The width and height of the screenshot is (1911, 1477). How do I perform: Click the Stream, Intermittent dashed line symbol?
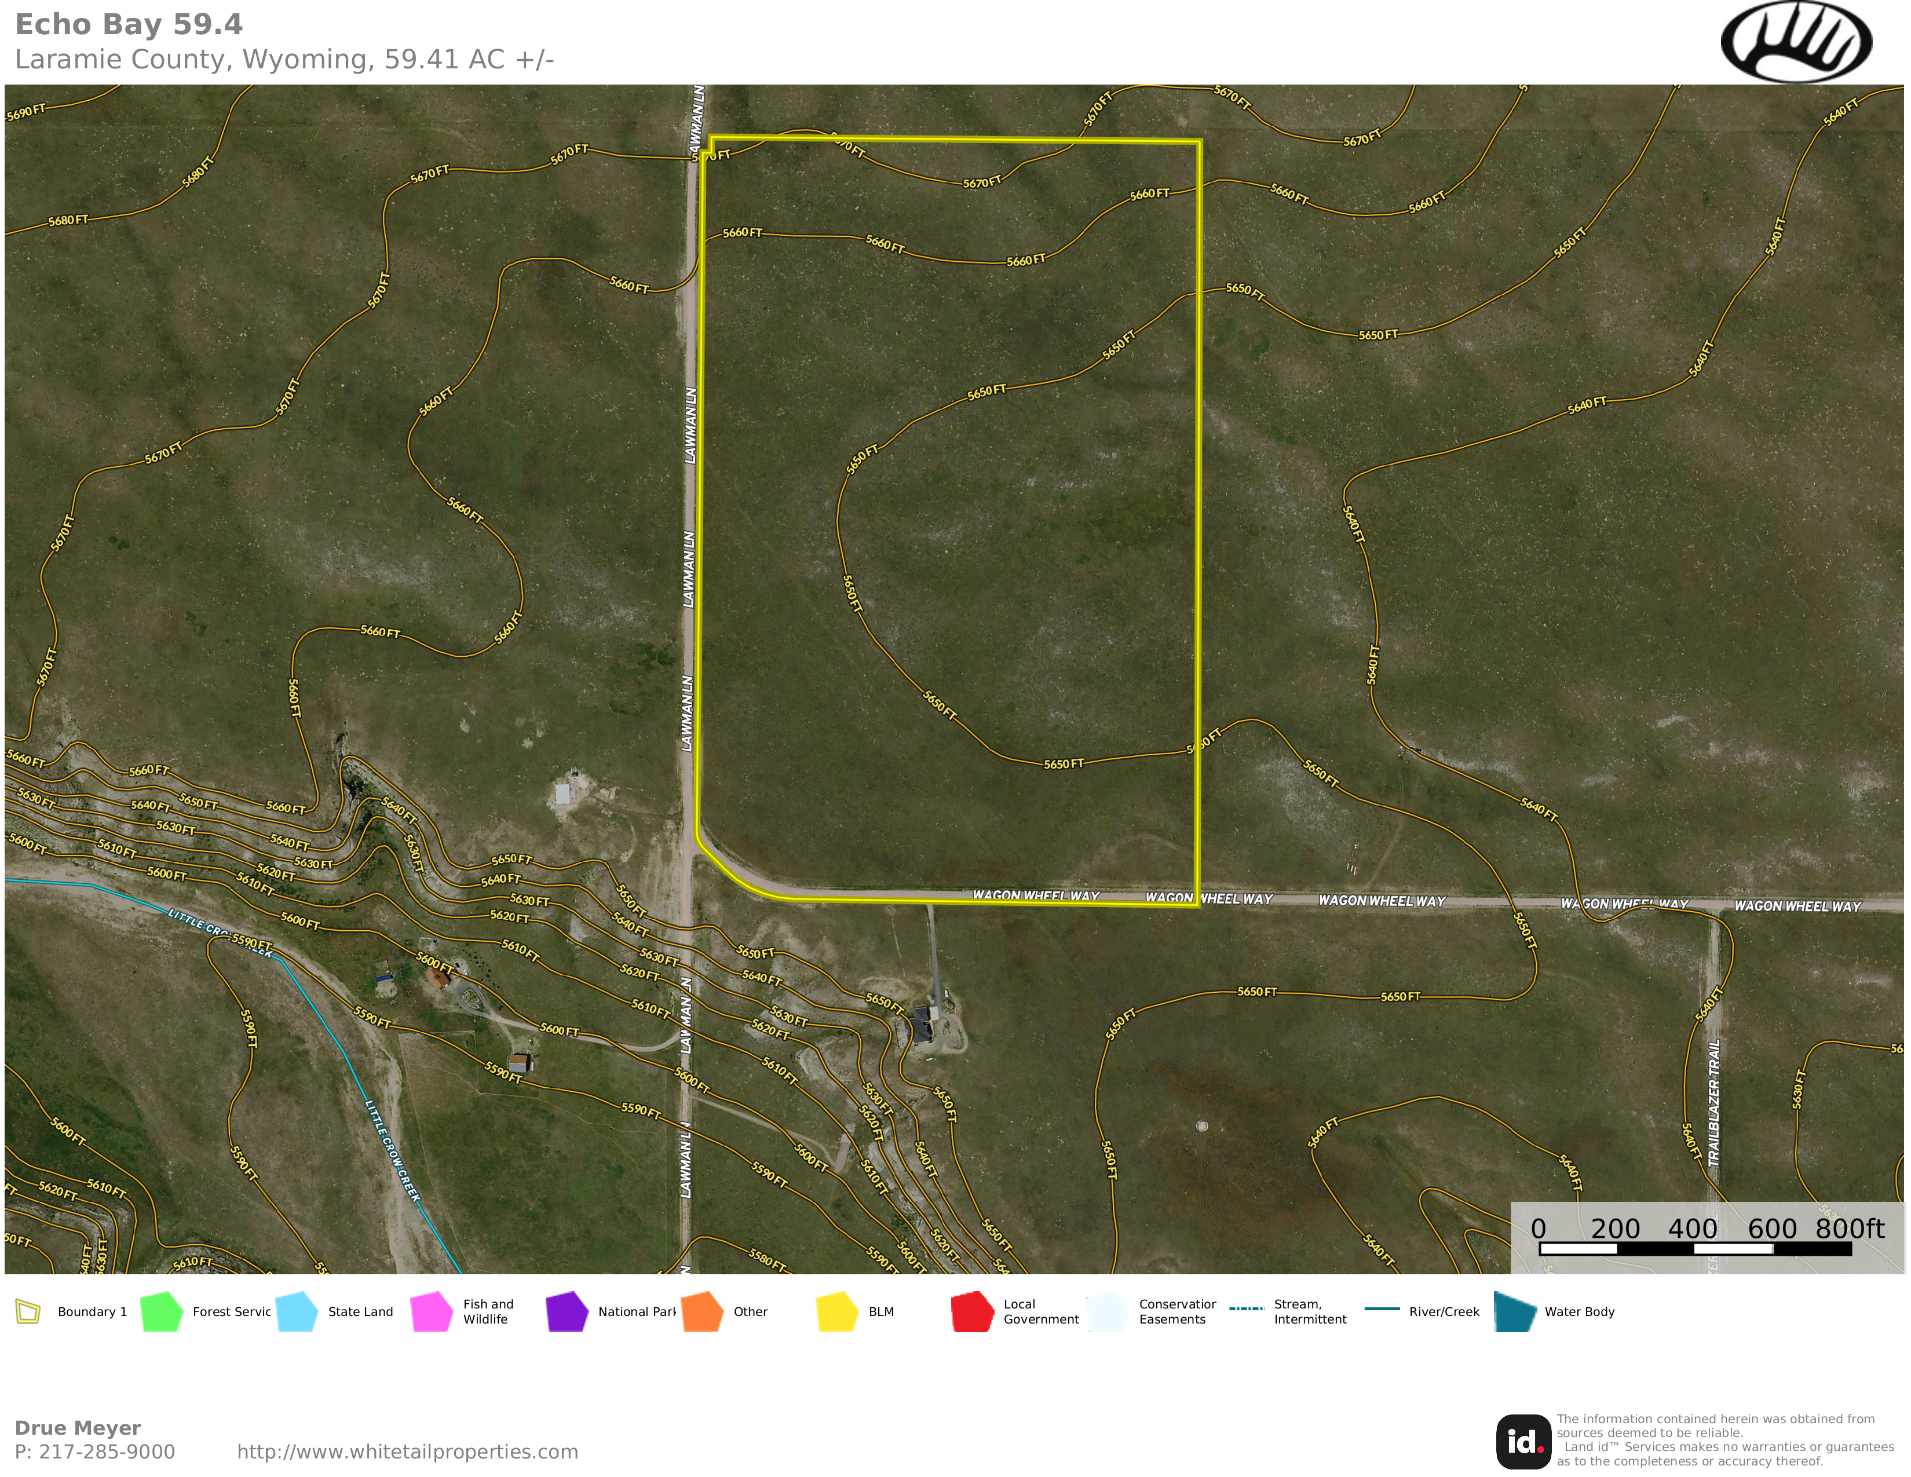pos(1246,1309)
